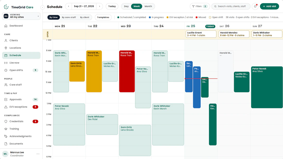Open Training graduation cap icon
This screenshot has height=159, width=283.
6,129
